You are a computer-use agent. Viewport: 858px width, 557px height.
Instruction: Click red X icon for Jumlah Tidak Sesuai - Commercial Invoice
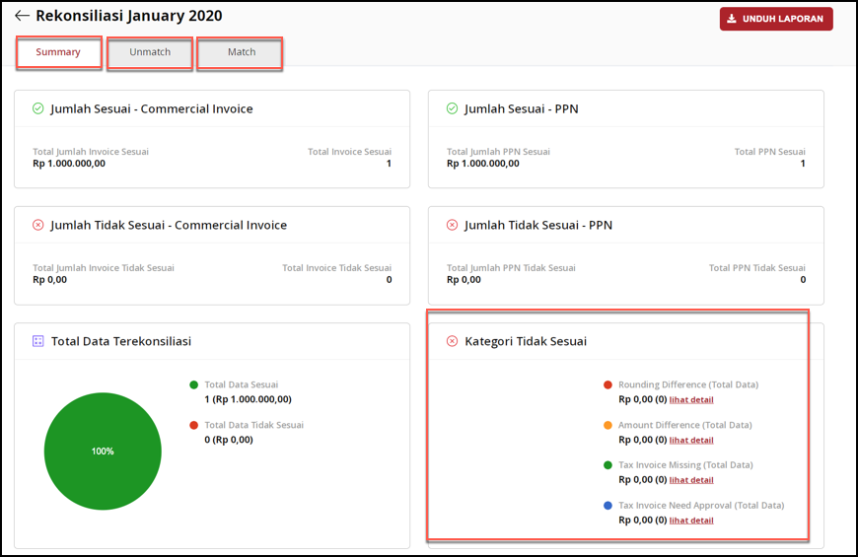coord(38,225)
